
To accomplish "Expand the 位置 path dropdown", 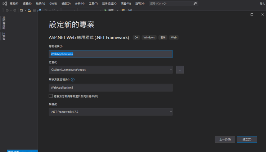I will [x=171, y=70].
